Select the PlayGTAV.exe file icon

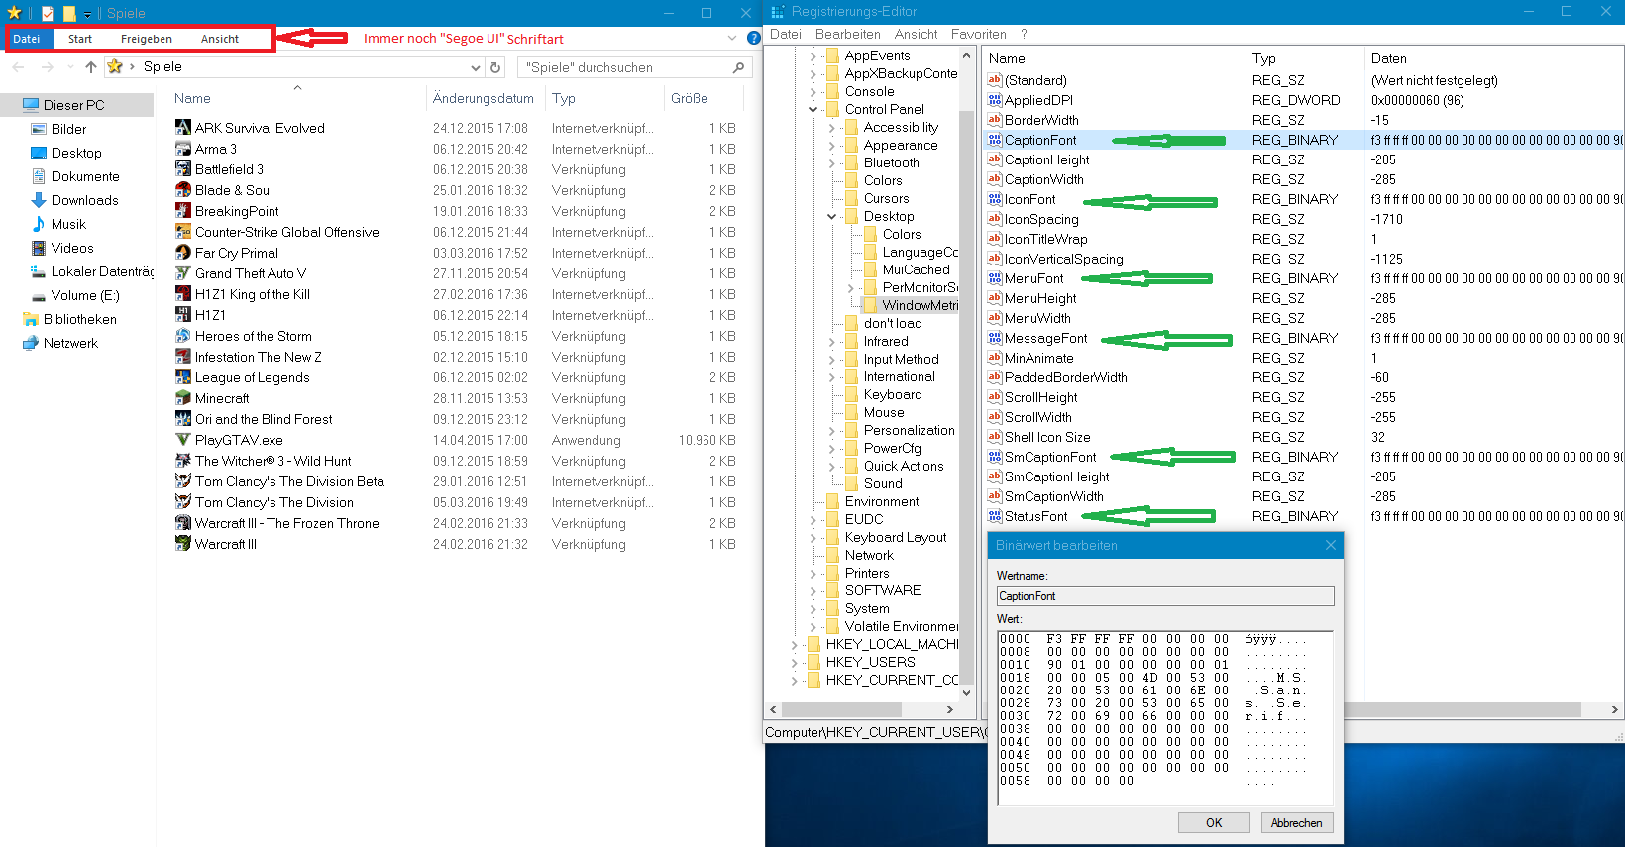(x=183, y=439)
